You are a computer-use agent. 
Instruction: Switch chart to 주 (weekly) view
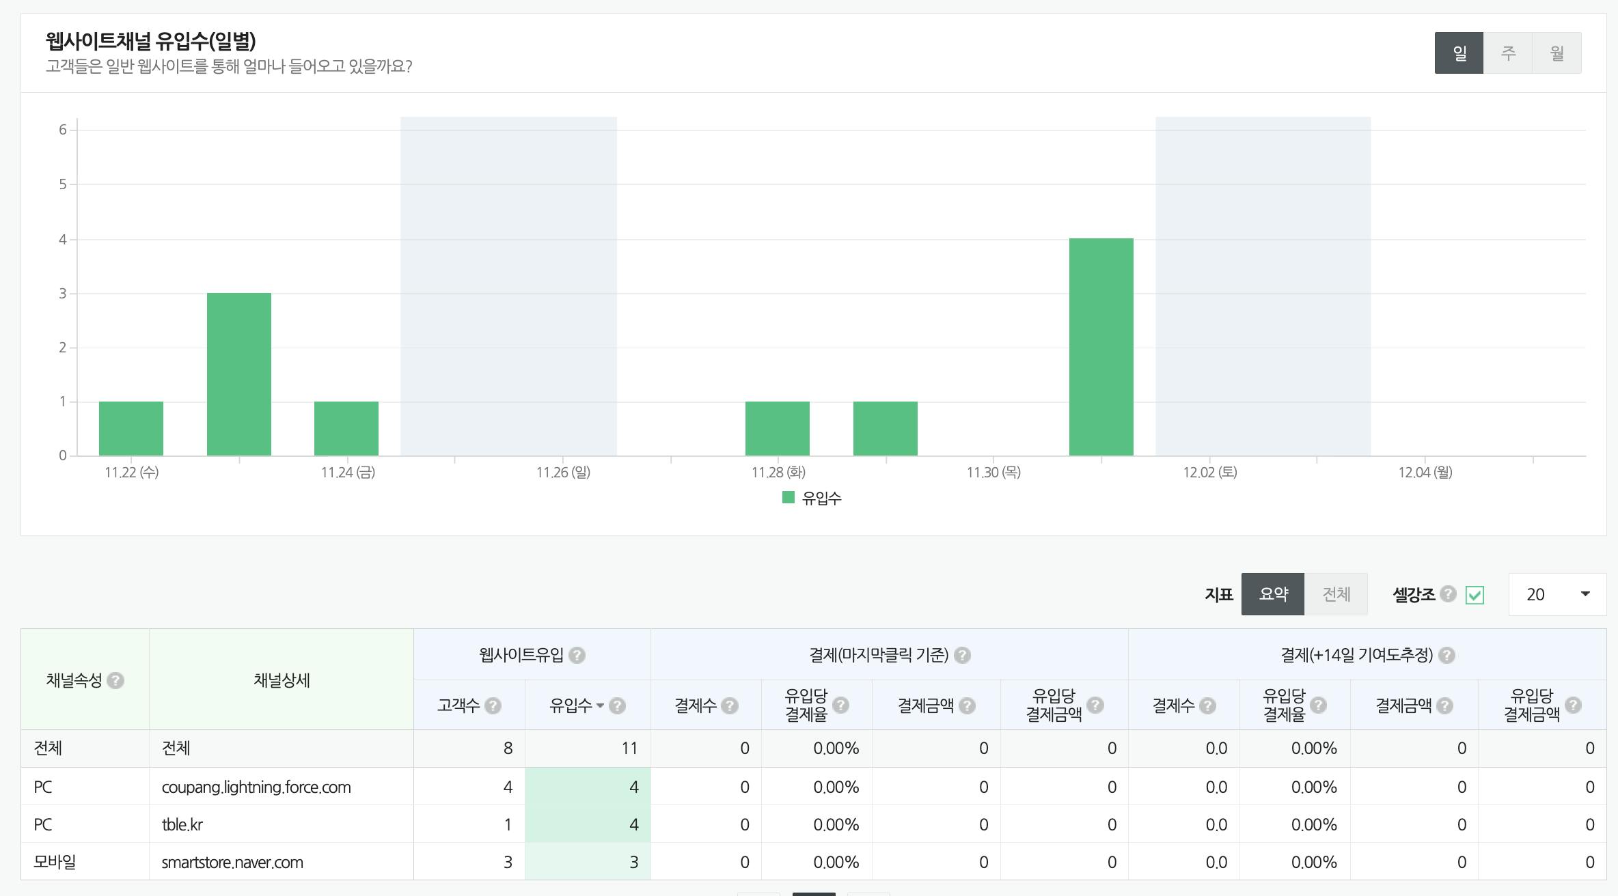[1508, 53]
